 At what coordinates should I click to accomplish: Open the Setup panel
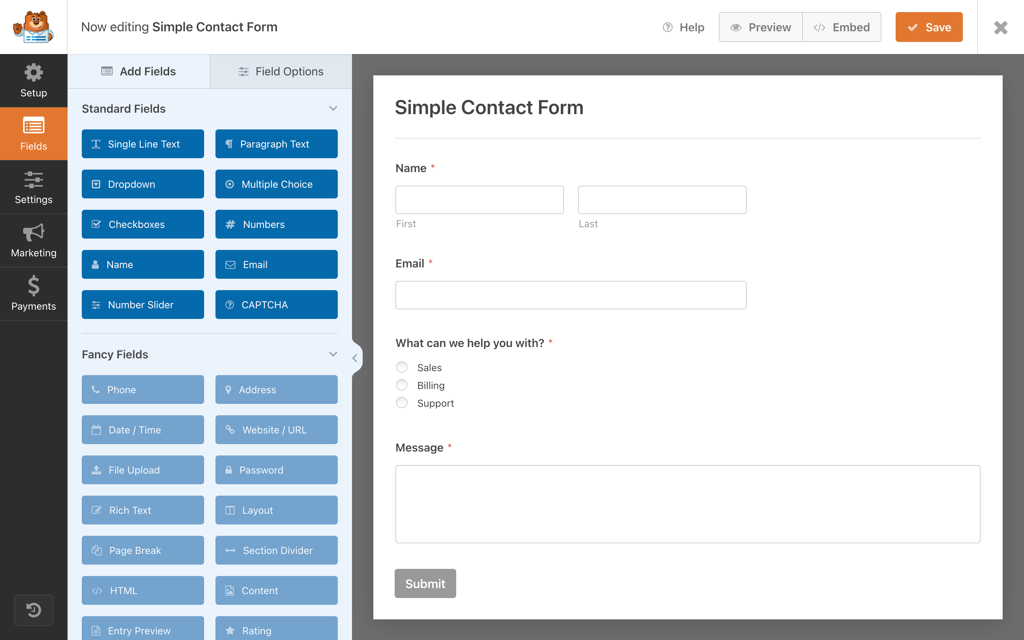tap(33, 80)
